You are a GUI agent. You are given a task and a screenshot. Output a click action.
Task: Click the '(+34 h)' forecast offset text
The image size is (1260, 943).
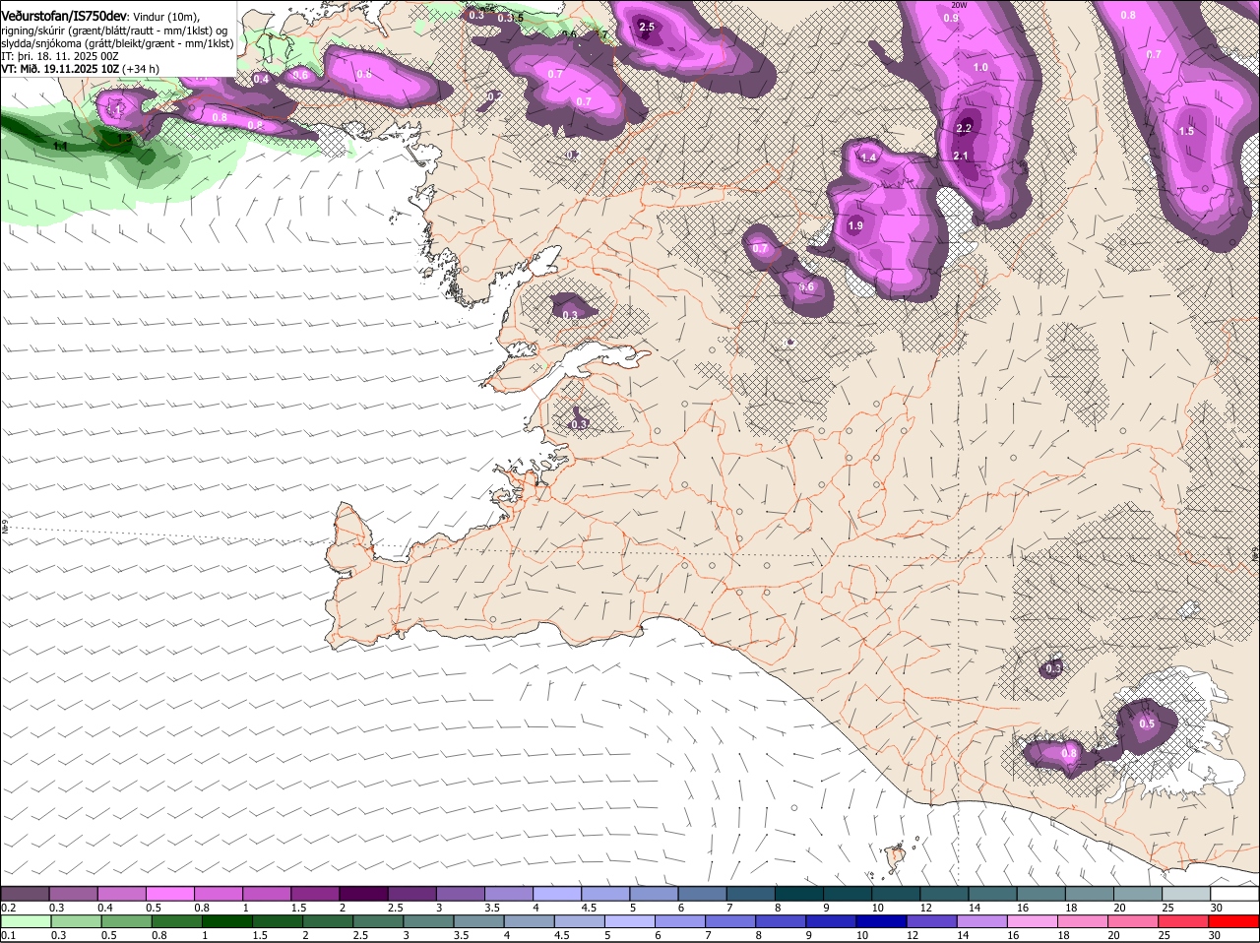[x=141, y=69]
